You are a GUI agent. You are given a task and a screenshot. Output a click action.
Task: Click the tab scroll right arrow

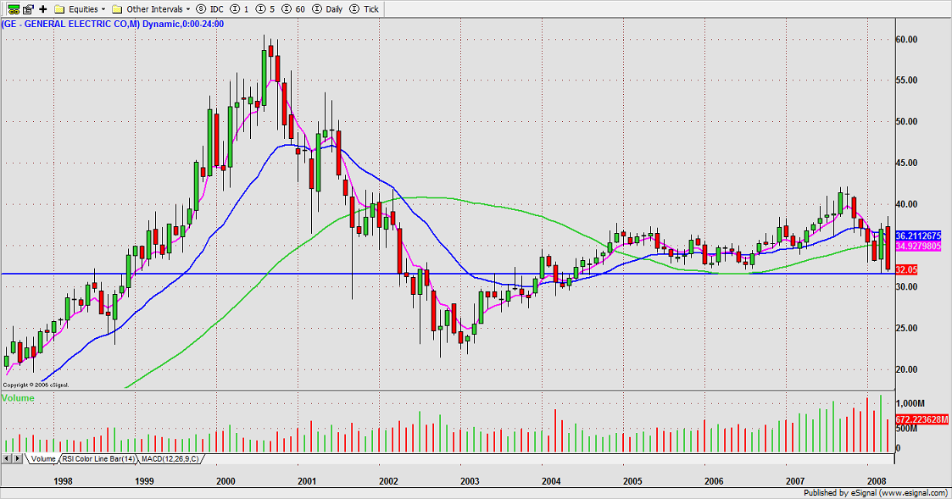(x=18, y=459)
